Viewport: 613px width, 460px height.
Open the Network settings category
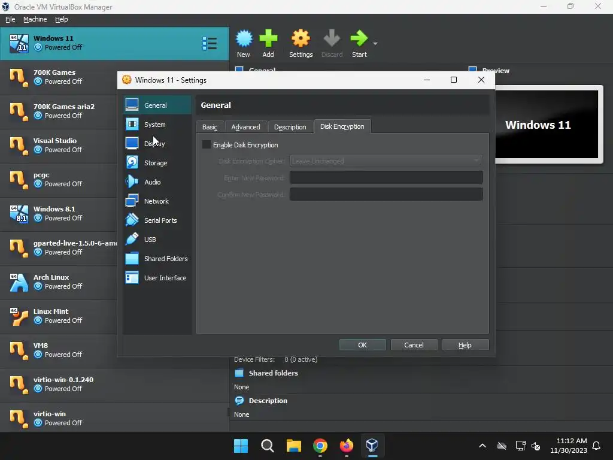(x=157, y=201)
